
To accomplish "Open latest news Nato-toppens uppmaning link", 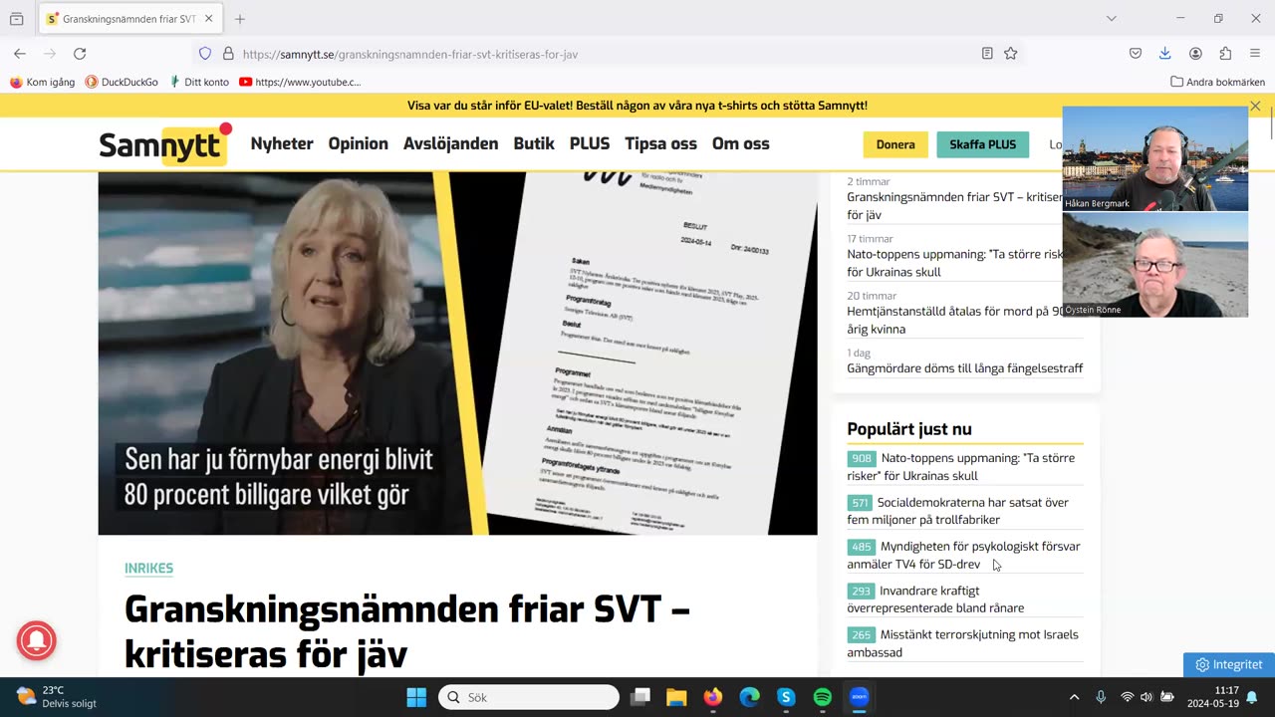I will click(x=954, y=263).
